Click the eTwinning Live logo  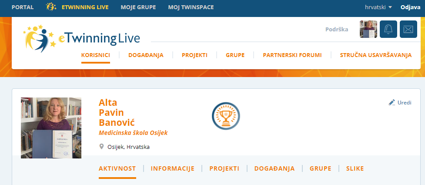(81, 38)
